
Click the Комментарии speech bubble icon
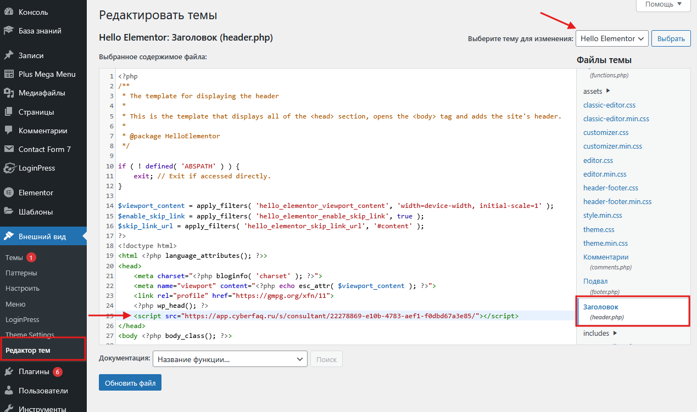pos(8,131)
